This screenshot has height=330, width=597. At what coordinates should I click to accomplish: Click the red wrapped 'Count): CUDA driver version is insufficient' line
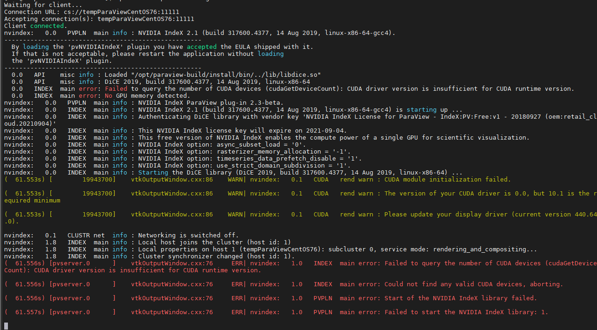(x=133, y=270)
